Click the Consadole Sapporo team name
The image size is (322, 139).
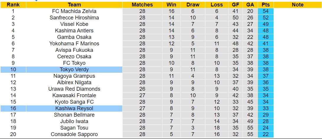tap(74, 134)
